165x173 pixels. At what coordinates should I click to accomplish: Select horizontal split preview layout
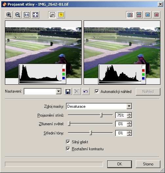[139, 15]
